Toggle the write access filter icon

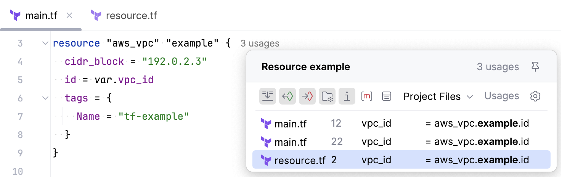[x=307, y=96]
